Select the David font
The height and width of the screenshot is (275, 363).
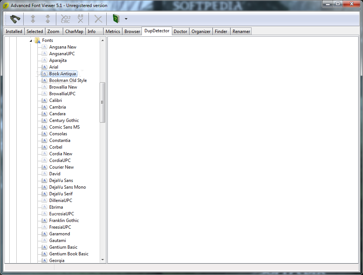coord(55,174)
